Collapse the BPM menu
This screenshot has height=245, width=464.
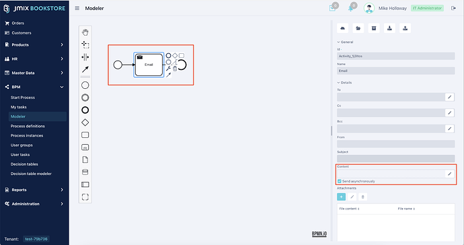(34, 87)
